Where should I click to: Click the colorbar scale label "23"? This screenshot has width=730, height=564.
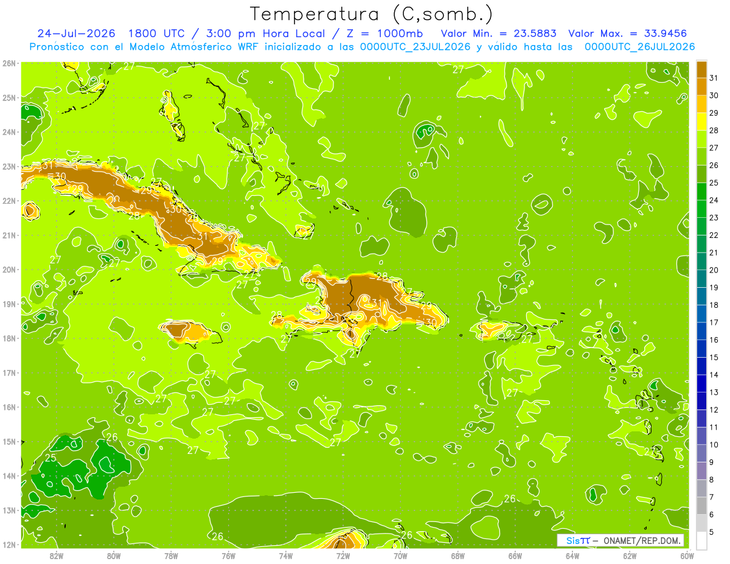click(x=714, y=218)
